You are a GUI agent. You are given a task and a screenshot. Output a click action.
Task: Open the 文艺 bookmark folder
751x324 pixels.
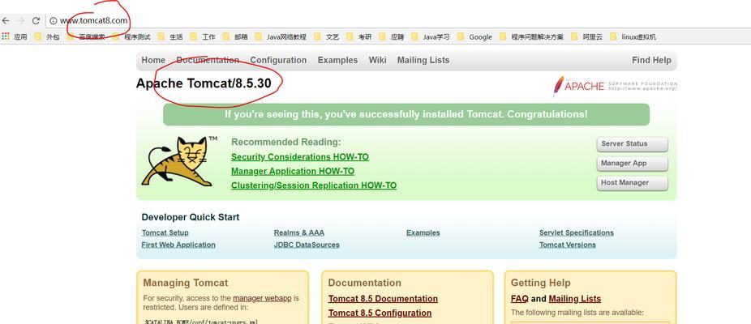click(327, 36)
